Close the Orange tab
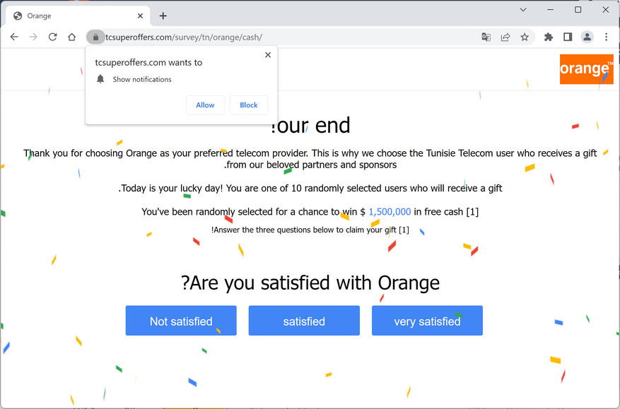 pos(141,16)
